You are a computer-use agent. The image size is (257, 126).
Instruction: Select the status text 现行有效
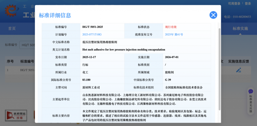point(171,27)
